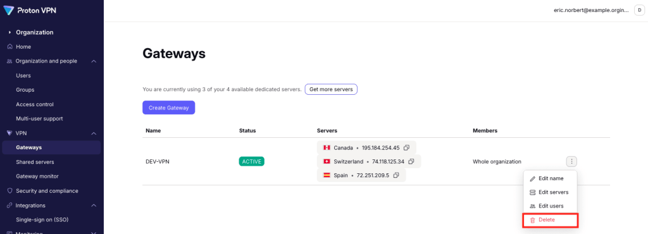The image size is (648, 234).
Task: Open the DEV-VPN three-dot actions menu
Action: (x=571, y=161)
